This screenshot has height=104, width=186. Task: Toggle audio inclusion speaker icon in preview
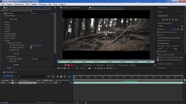pos(174,29)
